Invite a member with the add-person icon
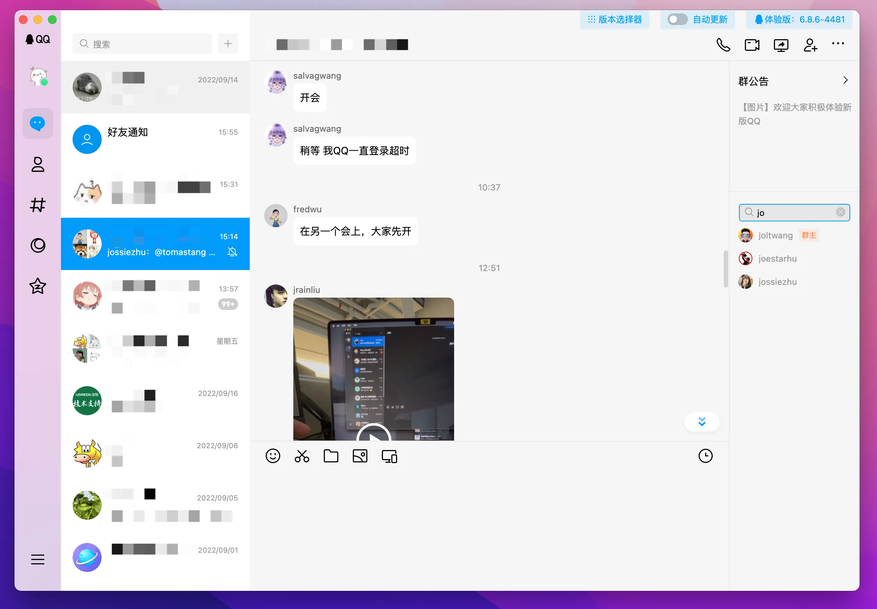This screenshot has width=877, height=609. [810, 45]
